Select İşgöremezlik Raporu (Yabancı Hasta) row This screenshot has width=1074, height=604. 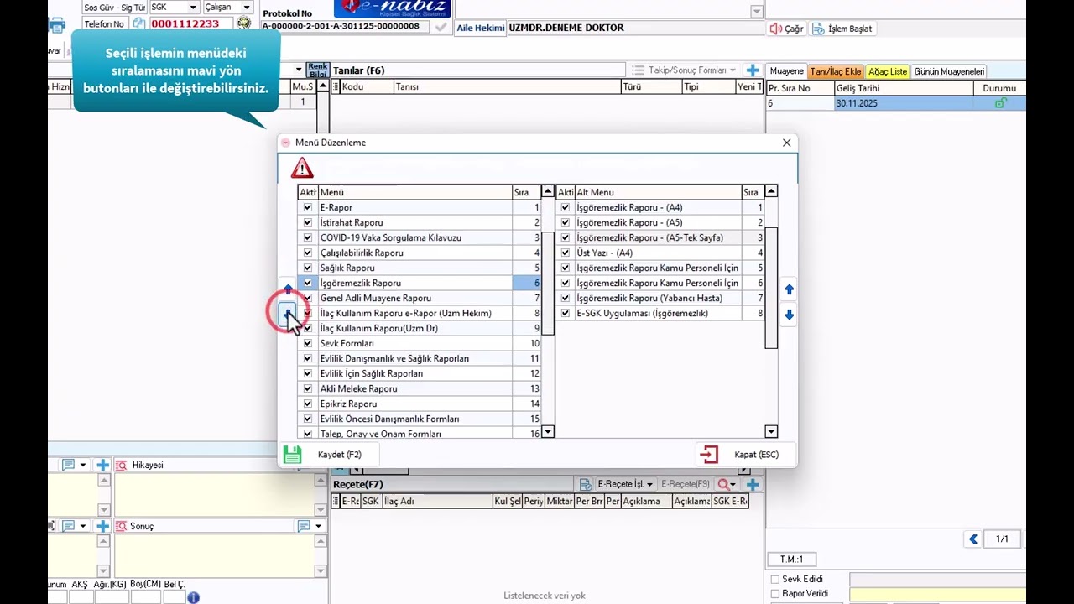[x=661, y=298]
